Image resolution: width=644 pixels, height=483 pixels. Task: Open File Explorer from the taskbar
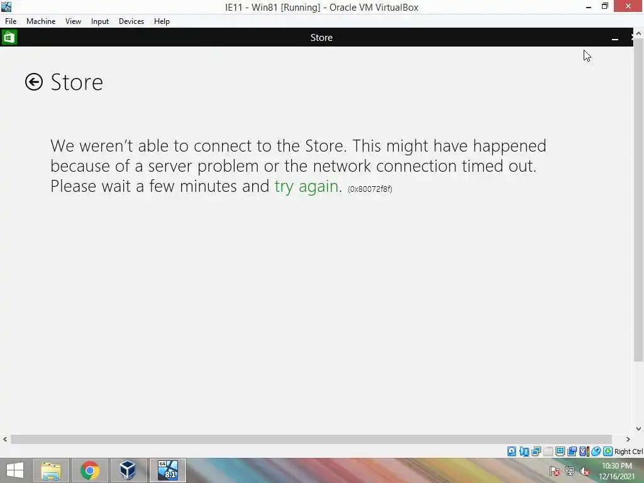(51, 470)
